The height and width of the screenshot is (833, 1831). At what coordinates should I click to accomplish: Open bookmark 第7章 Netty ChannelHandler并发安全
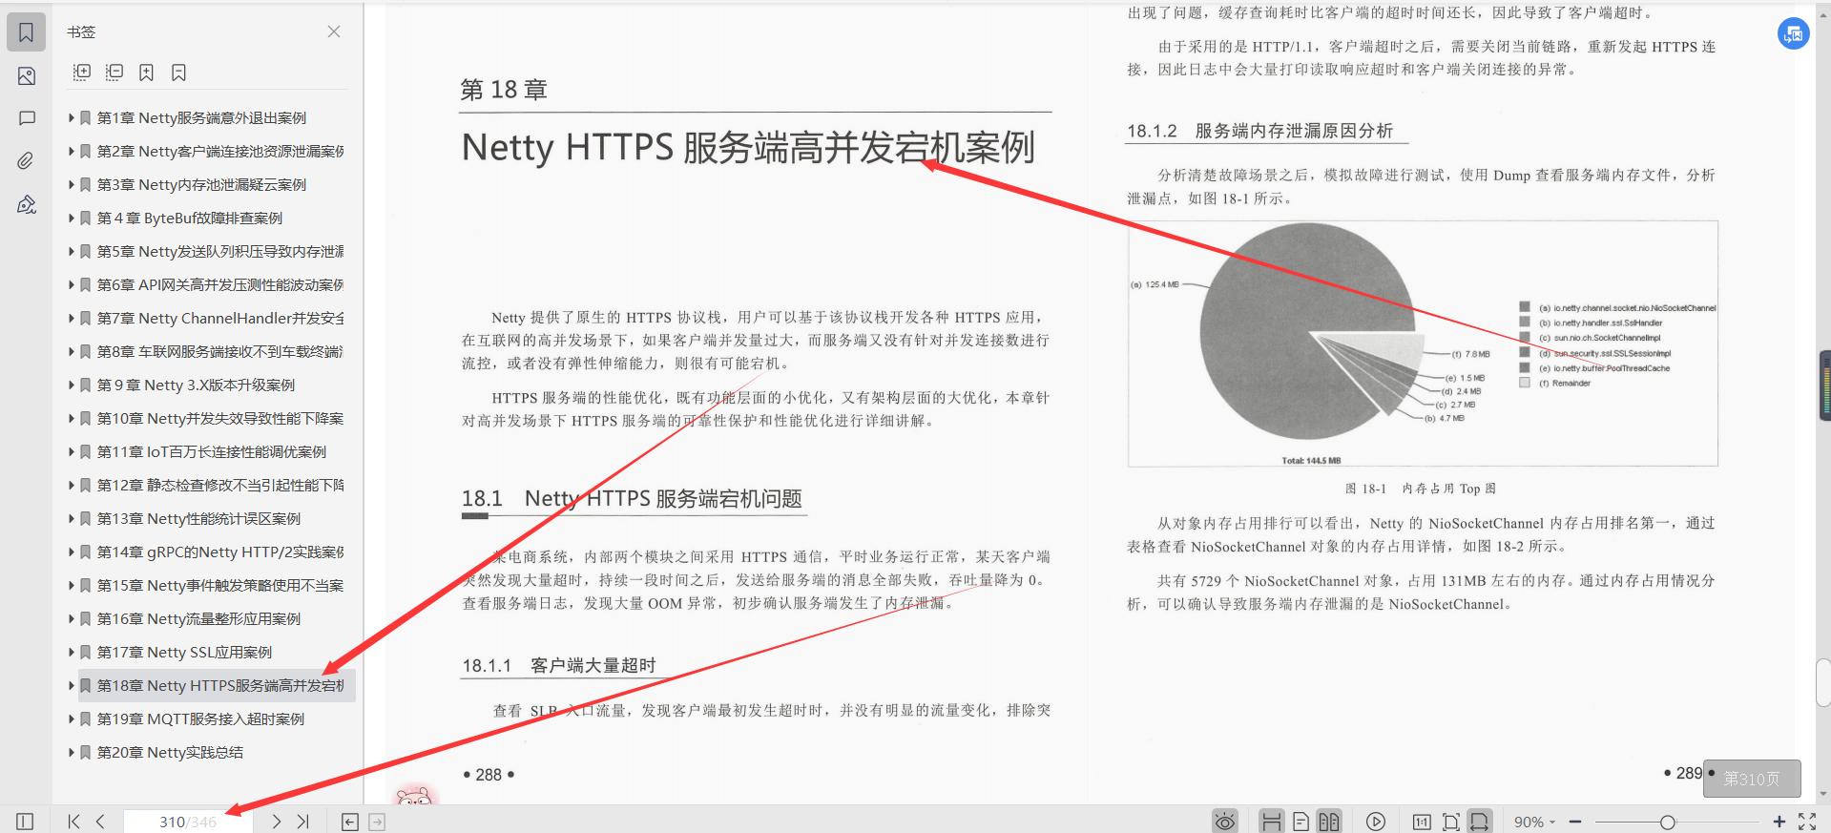pyautogui.click(x=219, y=319)
